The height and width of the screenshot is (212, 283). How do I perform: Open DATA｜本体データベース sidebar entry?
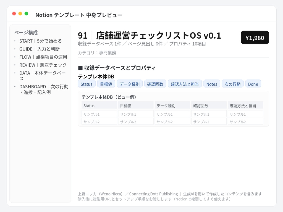(43, 76)
